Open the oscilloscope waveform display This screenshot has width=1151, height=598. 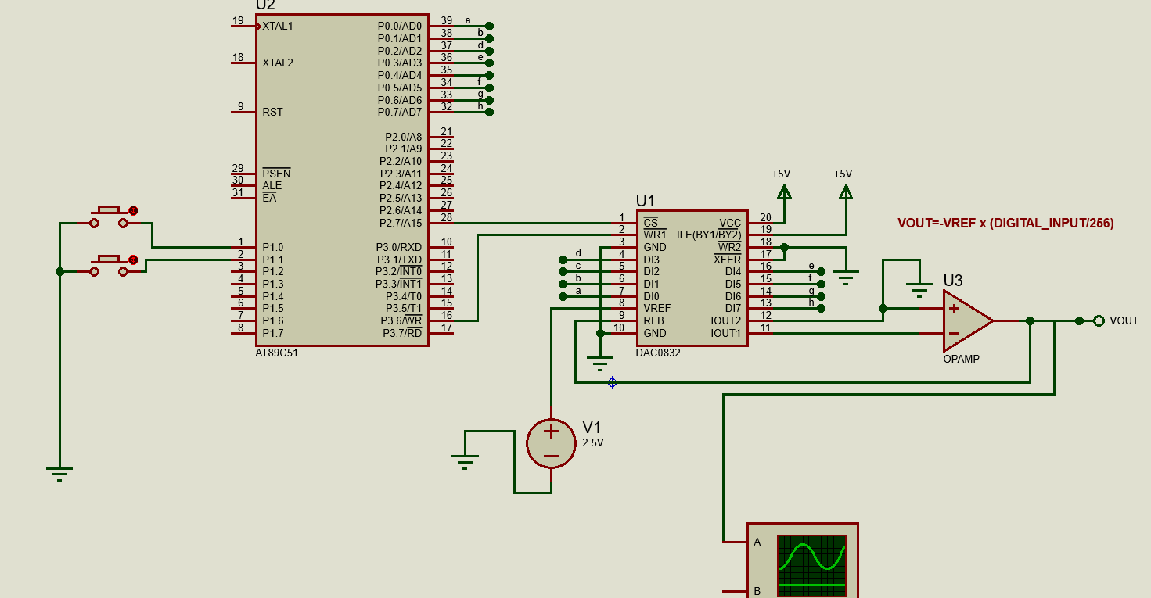tap(811, 565)
